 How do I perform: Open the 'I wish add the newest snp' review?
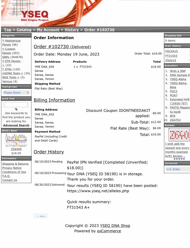click(177, 150)
